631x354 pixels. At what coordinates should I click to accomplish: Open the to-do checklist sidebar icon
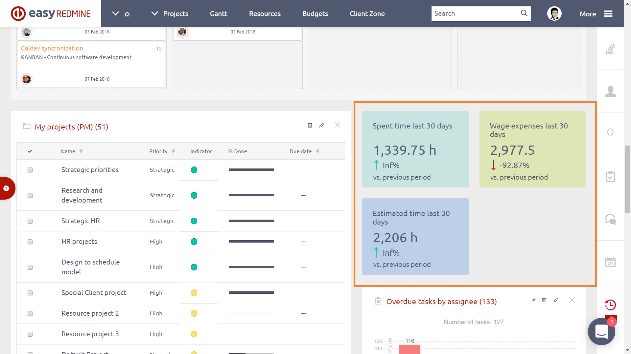tap(610, 177)
